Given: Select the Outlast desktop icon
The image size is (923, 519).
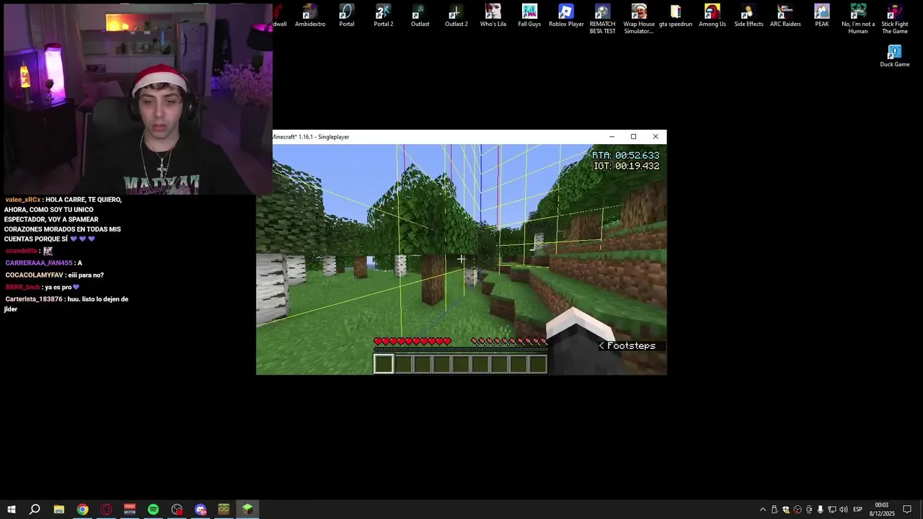Looking at the screenshot, I should click(x=420, y=16).
